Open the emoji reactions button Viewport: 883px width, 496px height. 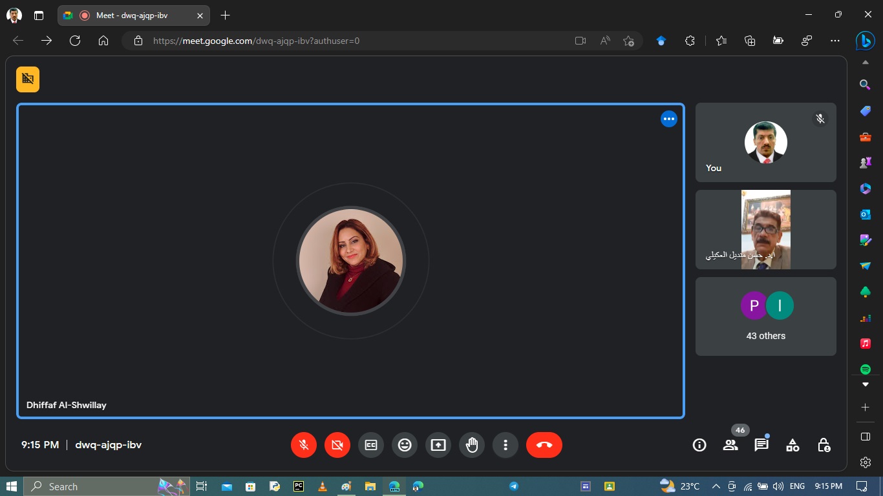(405, 445)
